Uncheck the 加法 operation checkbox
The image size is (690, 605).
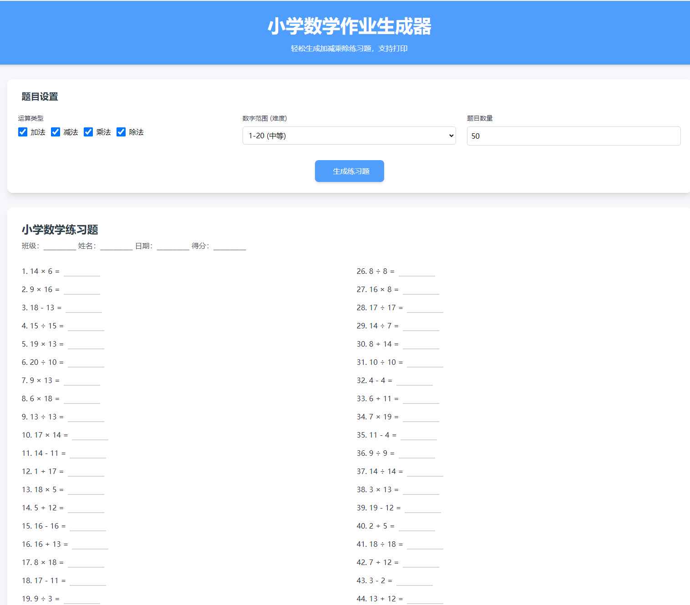(x=23, y=132)
